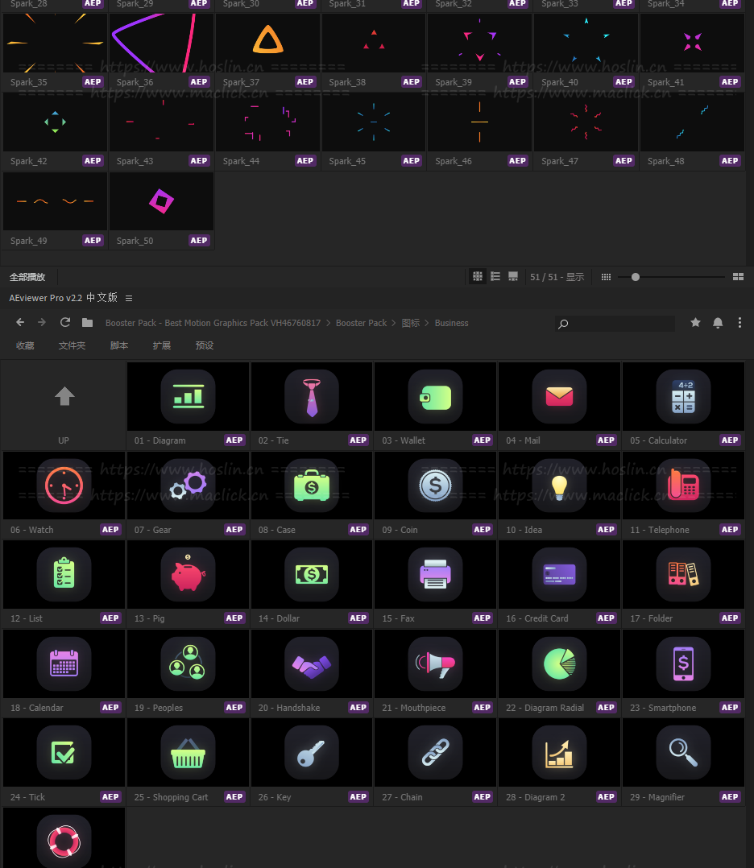Open the notifications bell icon
This screenshot has height=868, width=754.
pyautogui.click(x=718, y=323)
